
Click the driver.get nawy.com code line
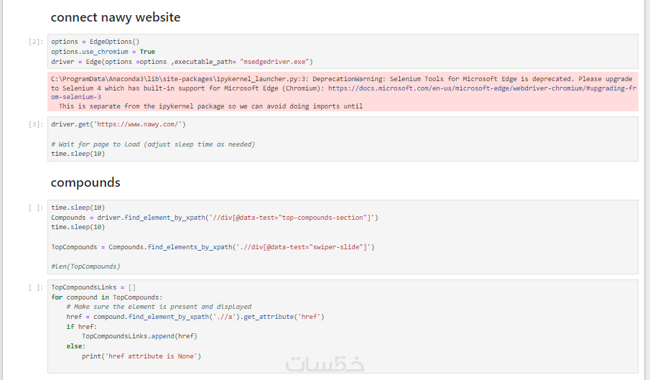119,124
